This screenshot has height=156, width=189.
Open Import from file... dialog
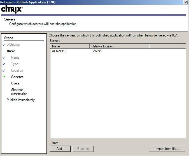[167, 149]
